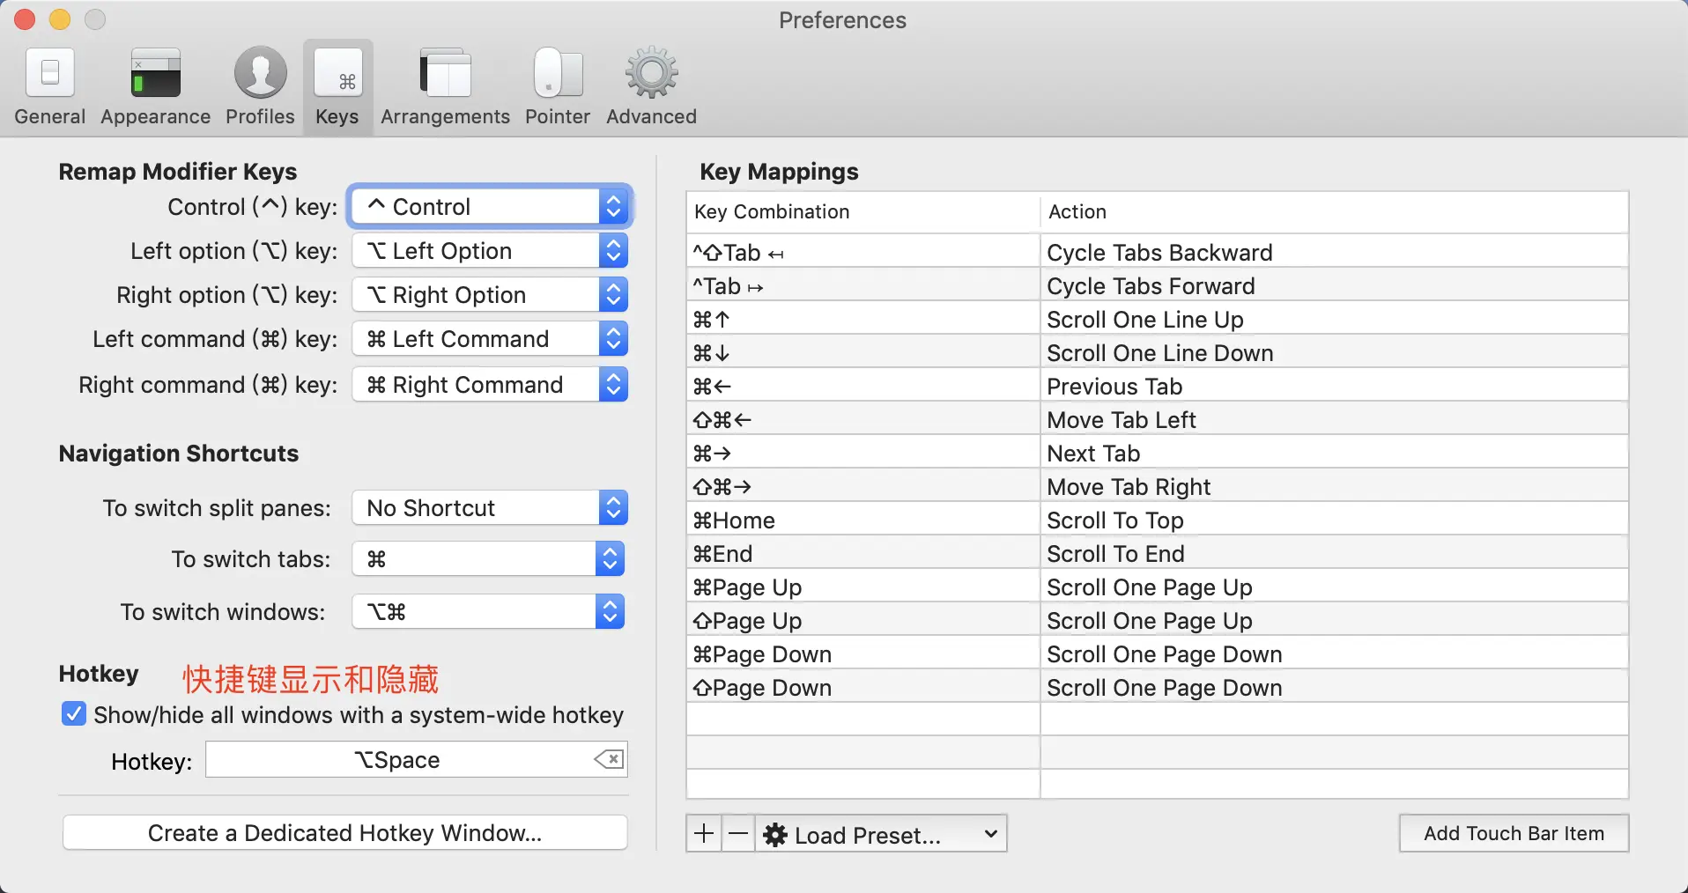Click the Hotkey input field showing ⌥Space
Image resolution: width=1688 pixels, height=893 pixels.
tap(396, 760)
